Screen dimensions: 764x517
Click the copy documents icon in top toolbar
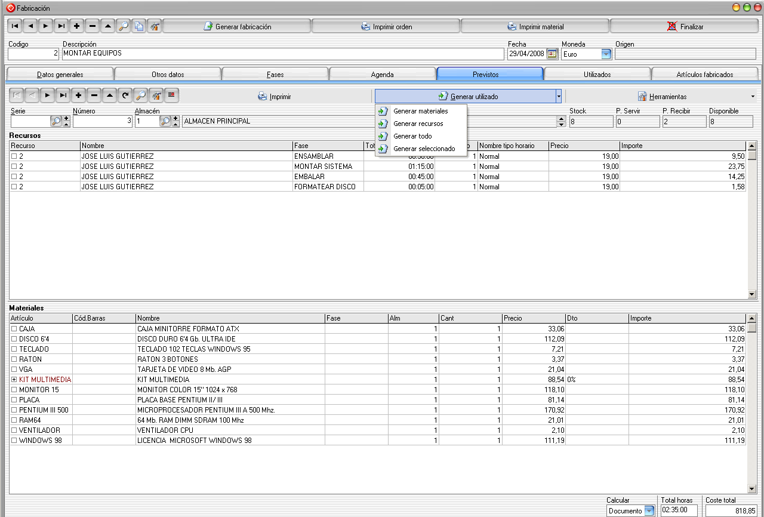pyautogui.click(x=139, y=26)
